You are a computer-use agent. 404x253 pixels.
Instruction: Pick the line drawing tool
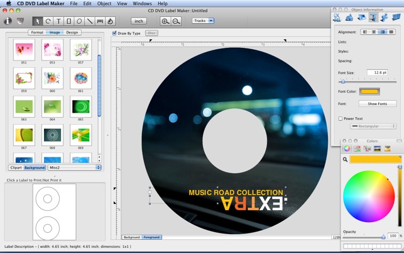pyautogui.click(x=89, y=21)
